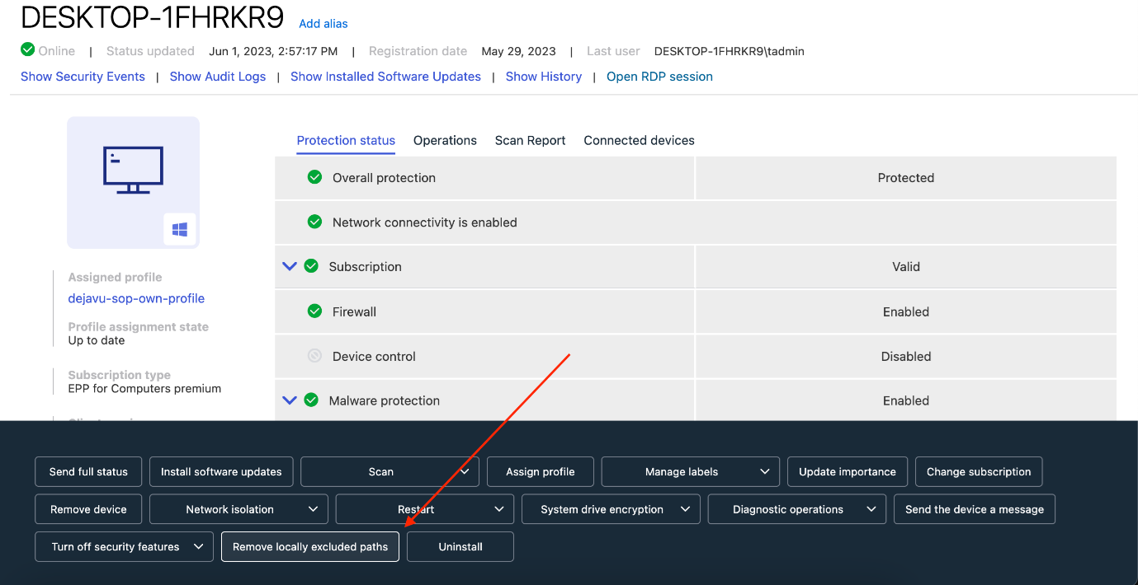Click the Uninstall button
The height and width of the screenshot is (585, 1138).
[460, 546]
